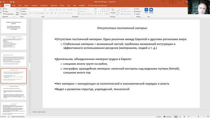Click the Cut command
The width and height of the screenshot is (210, 118).
5,9
